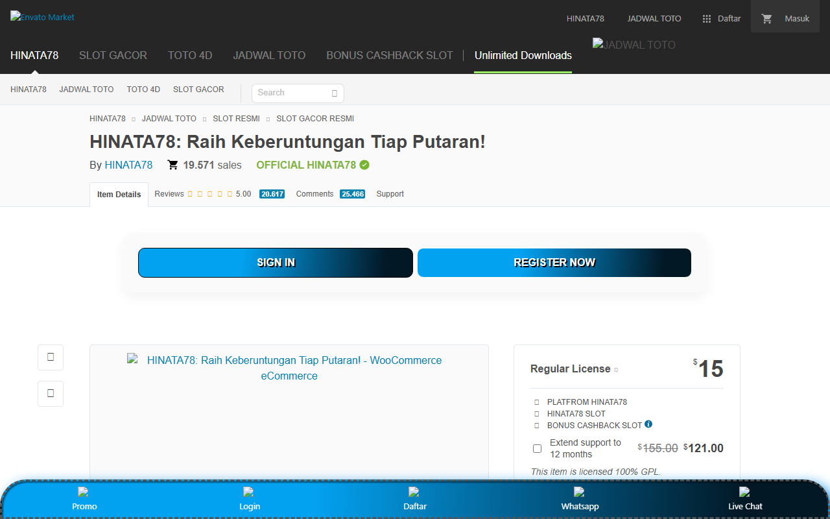Click the SLOT GACOR RESMI breadcrumb
The image size is (830, 519).
tap(315, 119)
